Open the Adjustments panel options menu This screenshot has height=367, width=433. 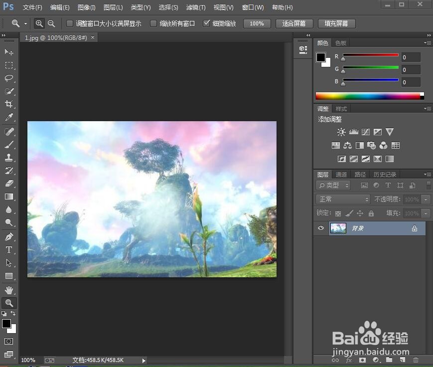427,108
